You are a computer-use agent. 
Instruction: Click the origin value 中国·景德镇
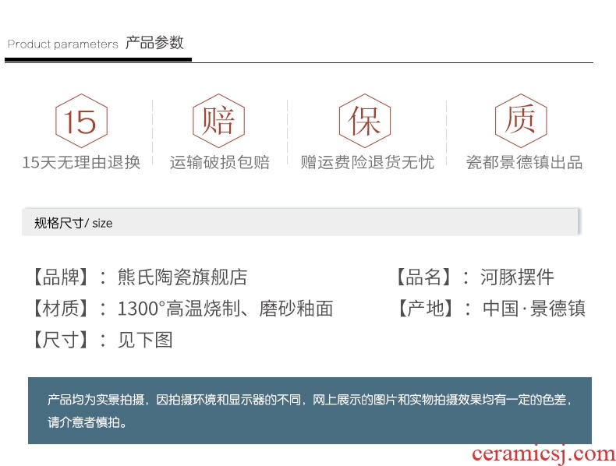coord(533,309)
